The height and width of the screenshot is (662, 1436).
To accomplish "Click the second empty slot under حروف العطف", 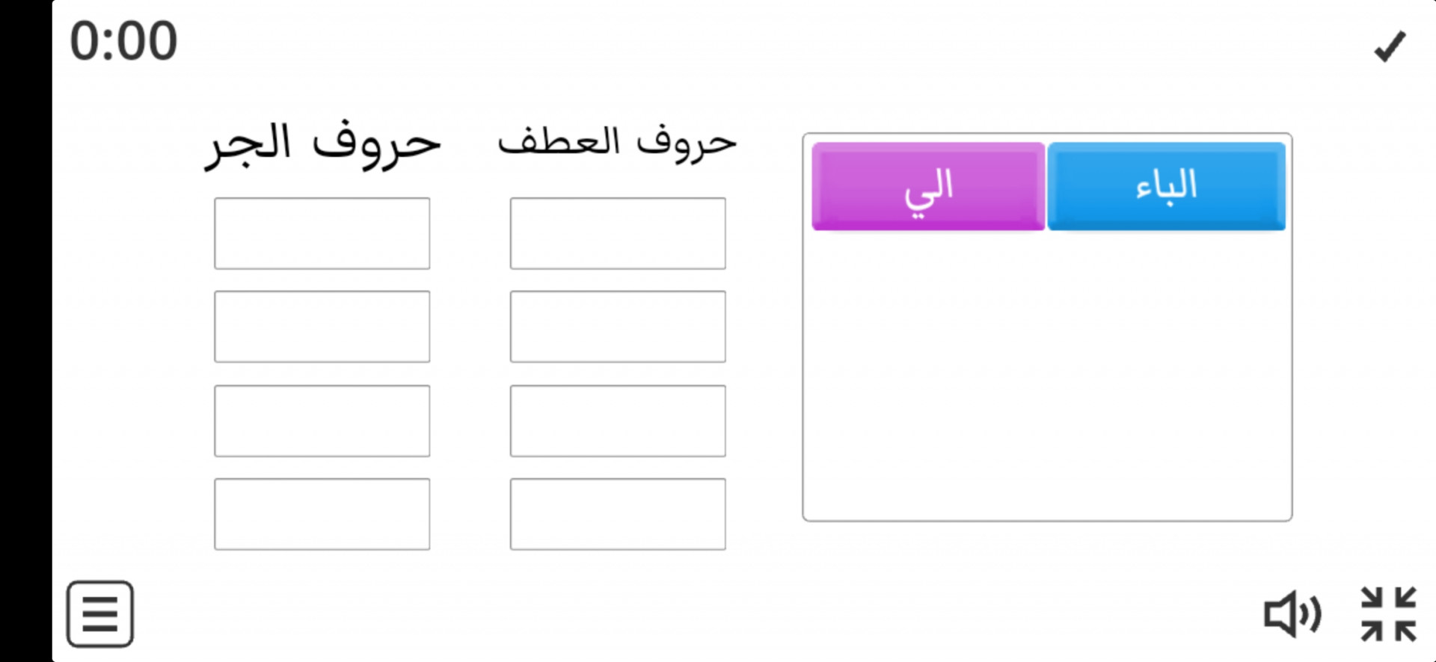I will tap(618, 327).
